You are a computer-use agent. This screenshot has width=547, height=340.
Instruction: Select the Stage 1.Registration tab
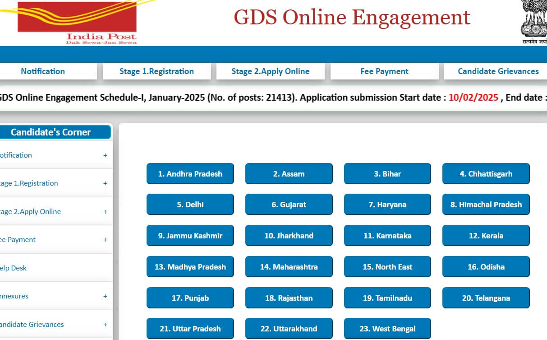[x=156, y=71]
